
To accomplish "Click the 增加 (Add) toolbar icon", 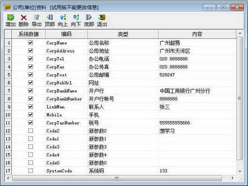I will pyautogui.click(x=10, y=18).
